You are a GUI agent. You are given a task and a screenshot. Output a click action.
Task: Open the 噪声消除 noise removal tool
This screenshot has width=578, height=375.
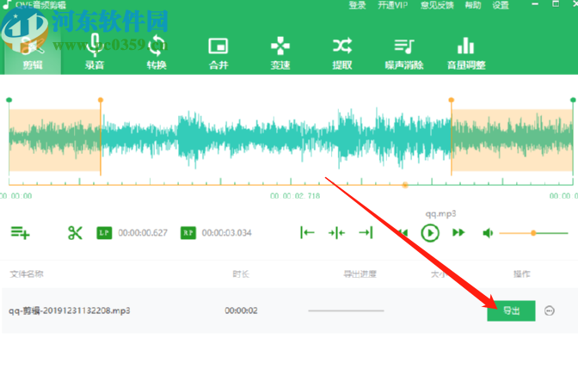coord(404,52)
